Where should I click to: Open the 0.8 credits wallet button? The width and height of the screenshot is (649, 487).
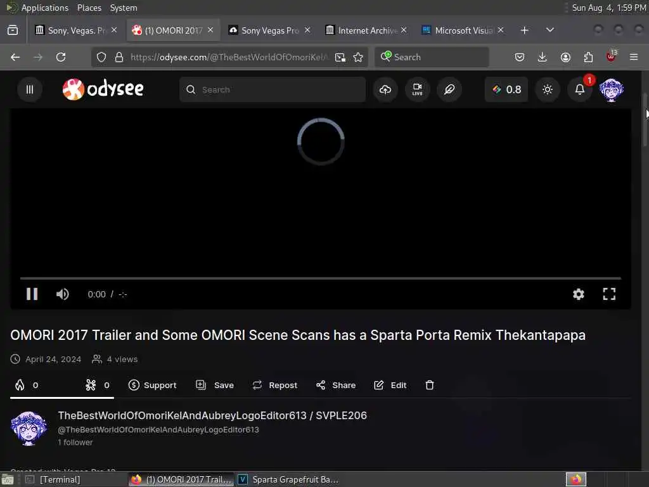click(x=506, y=89)
